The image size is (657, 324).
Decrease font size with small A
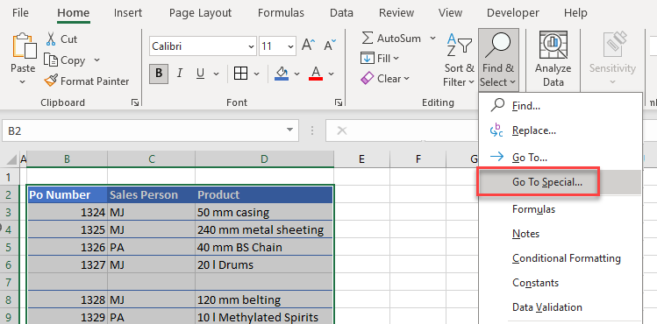click(330, 46)
